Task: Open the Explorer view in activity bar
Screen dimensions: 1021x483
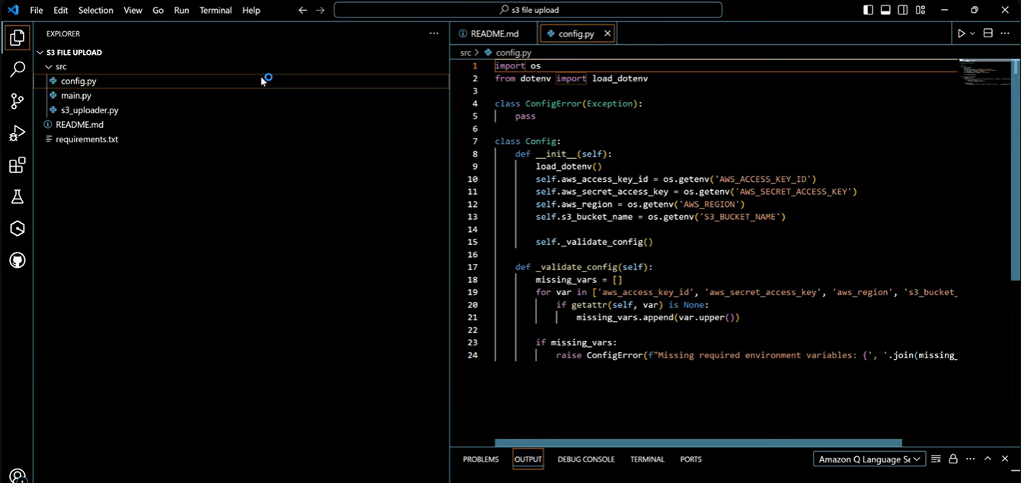Action: coord(17,37)
